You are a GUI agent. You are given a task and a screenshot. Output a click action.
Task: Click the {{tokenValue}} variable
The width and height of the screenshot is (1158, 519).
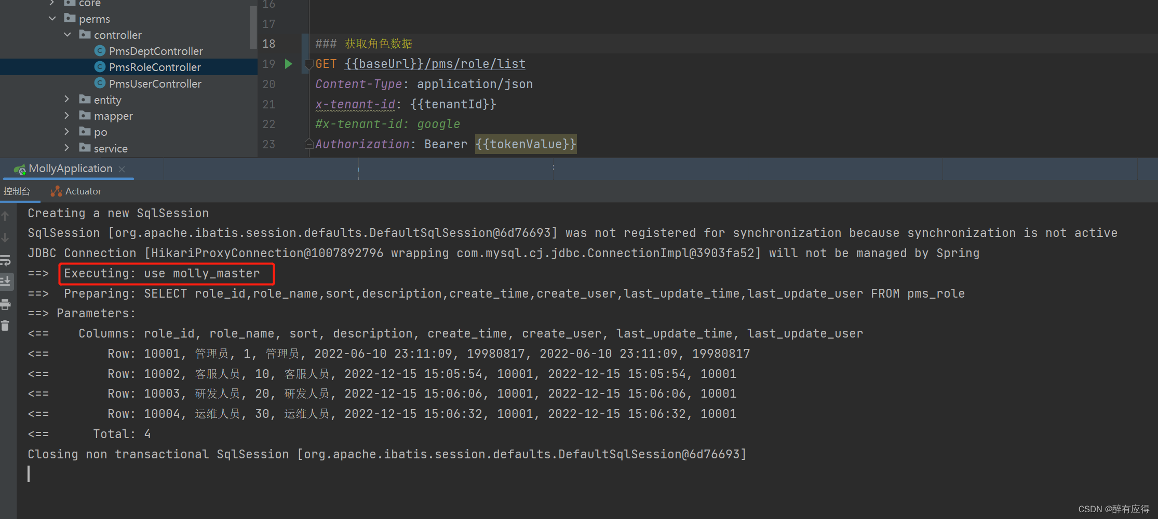pos(526,144)
